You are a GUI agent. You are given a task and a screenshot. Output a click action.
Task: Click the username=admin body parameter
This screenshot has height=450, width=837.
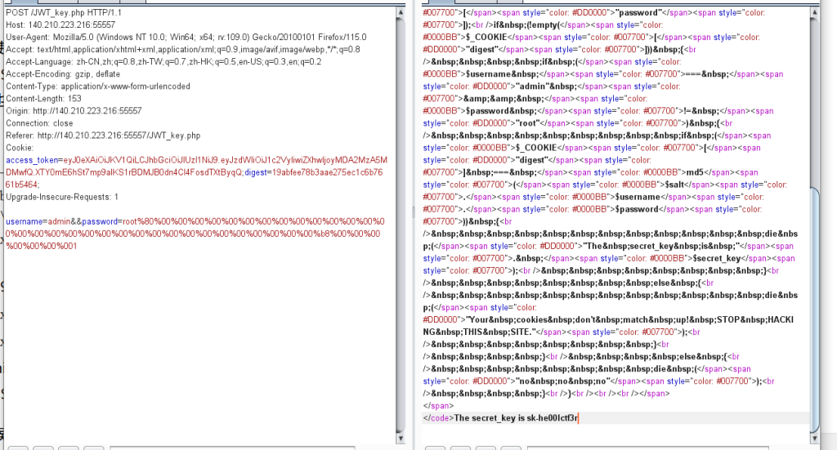click(x=33, y=221)
